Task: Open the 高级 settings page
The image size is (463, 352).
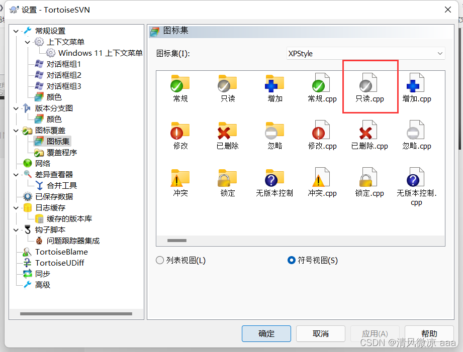Action: [43, 285]
